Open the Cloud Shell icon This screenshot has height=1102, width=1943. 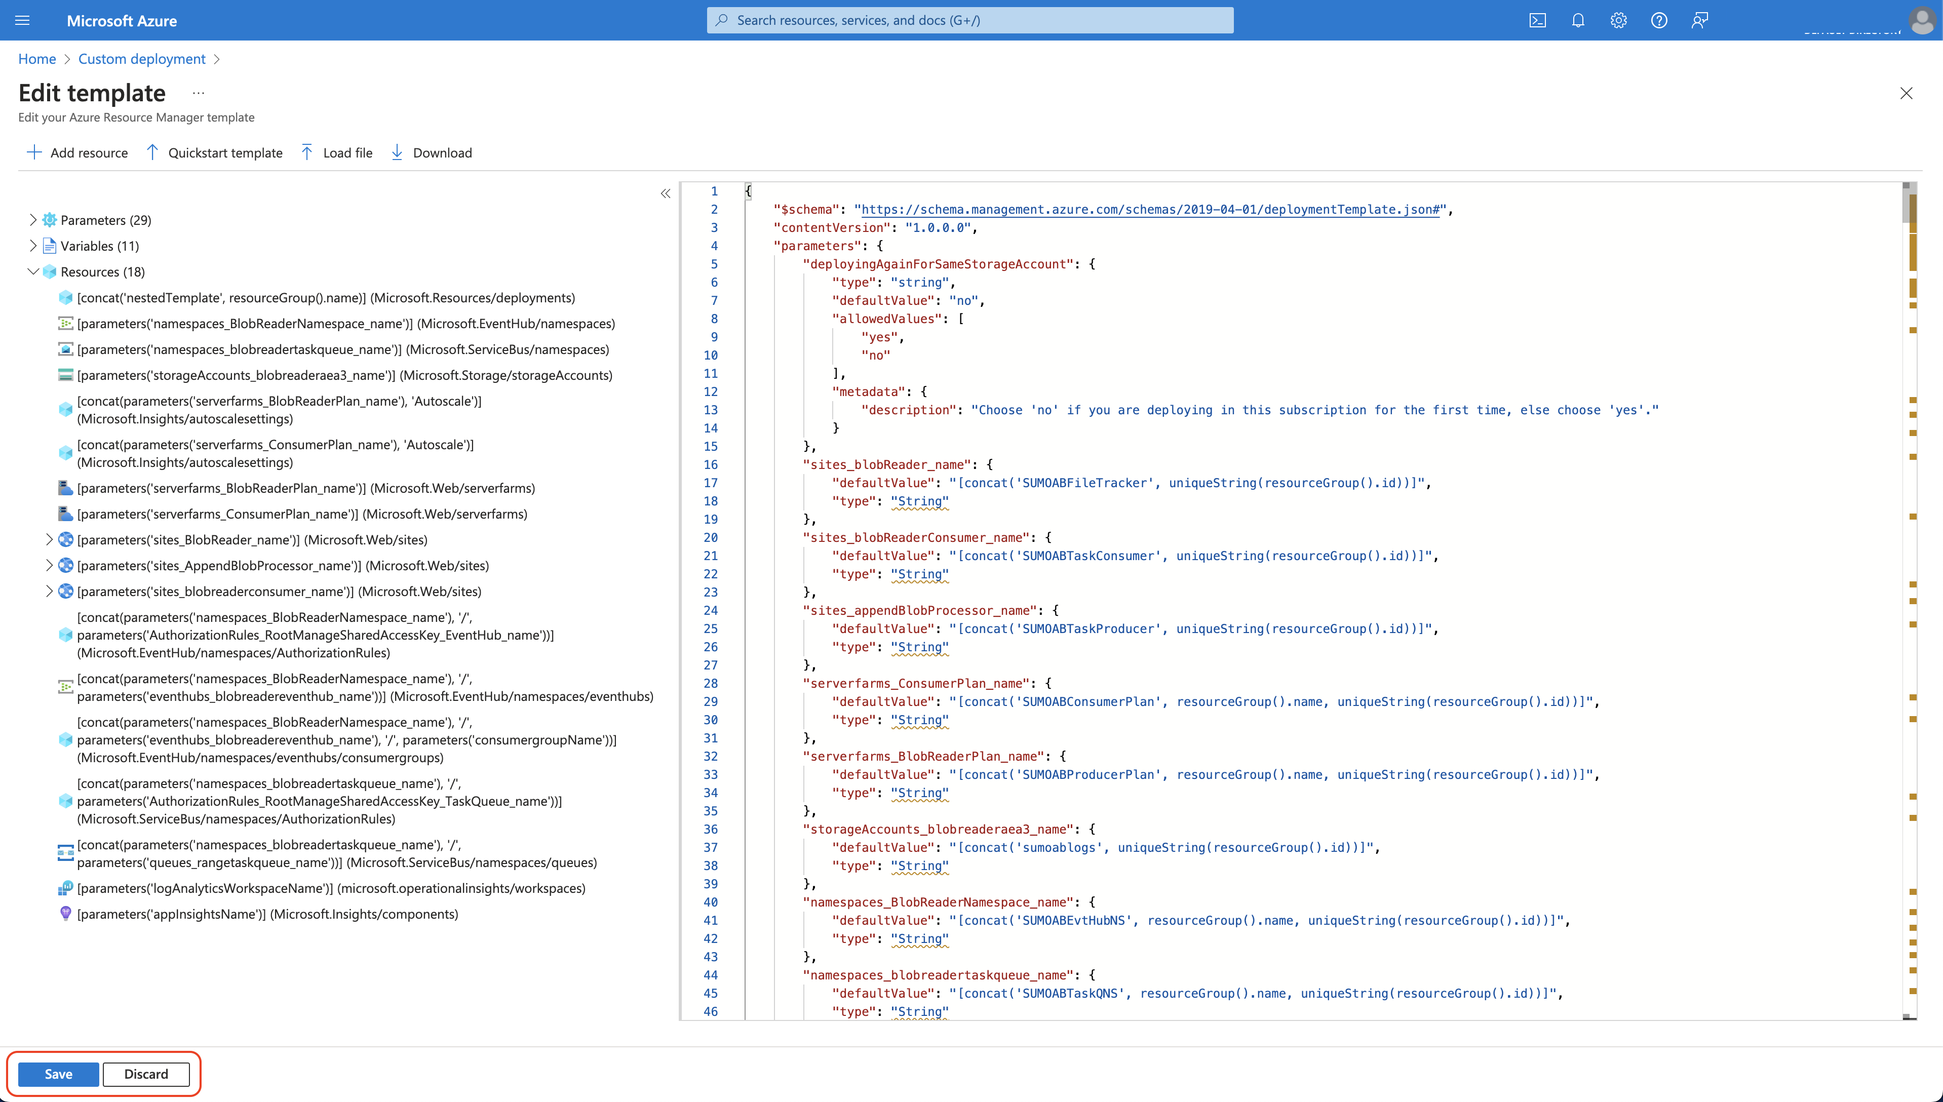[x=1537, y=20]
